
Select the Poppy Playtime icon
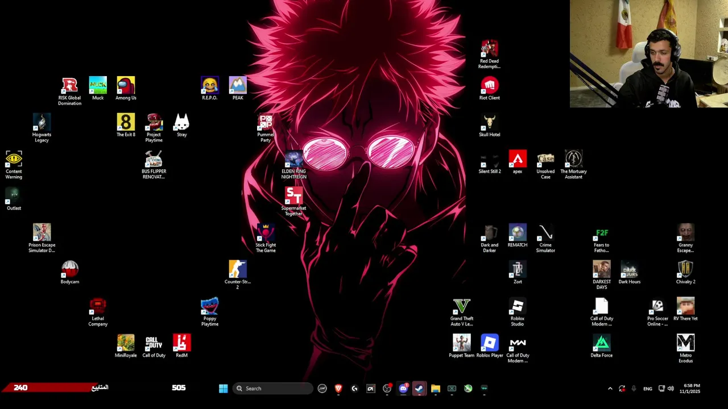coord(209,312)
